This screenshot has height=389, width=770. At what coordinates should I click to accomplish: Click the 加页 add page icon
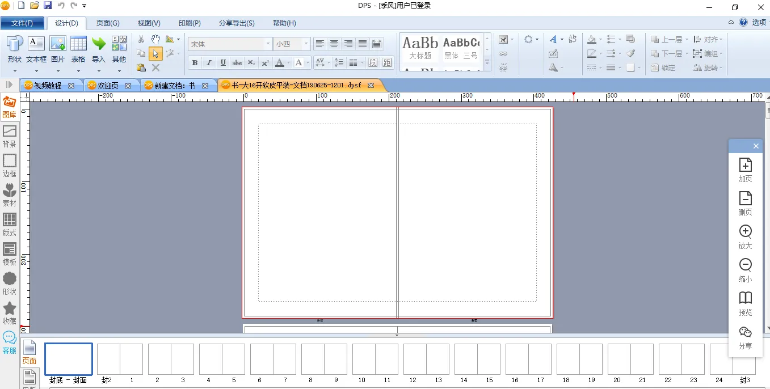[745, 170]
